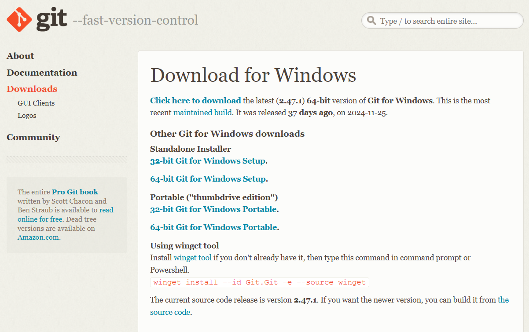The width and height of the screenshot is (529, 332).
Task: Open the Logos sub-page
Action: (x=27, y=116)
